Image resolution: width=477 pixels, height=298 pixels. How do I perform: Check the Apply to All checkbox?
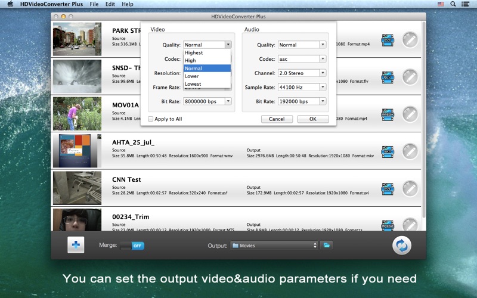pos(150,119)
